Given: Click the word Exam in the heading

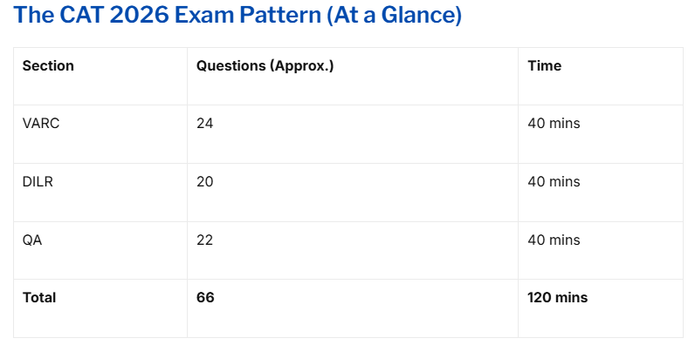Looking at the screenshot, I should click(204, 16).
